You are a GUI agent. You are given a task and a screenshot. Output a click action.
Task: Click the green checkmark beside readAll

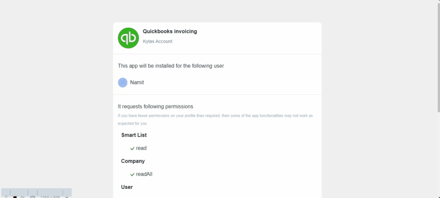tap(132, 175)
